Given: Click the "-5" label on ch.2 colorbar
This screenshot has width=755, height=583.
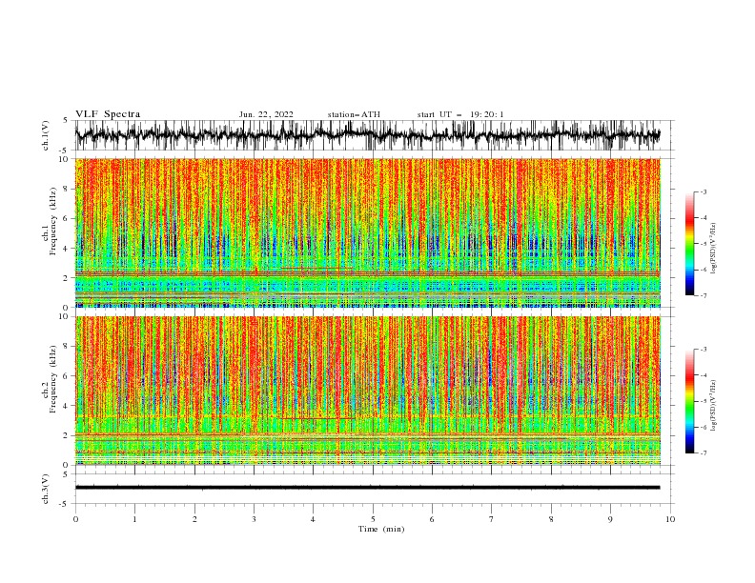Looking at the screenshot, I should tap(703, 401).
